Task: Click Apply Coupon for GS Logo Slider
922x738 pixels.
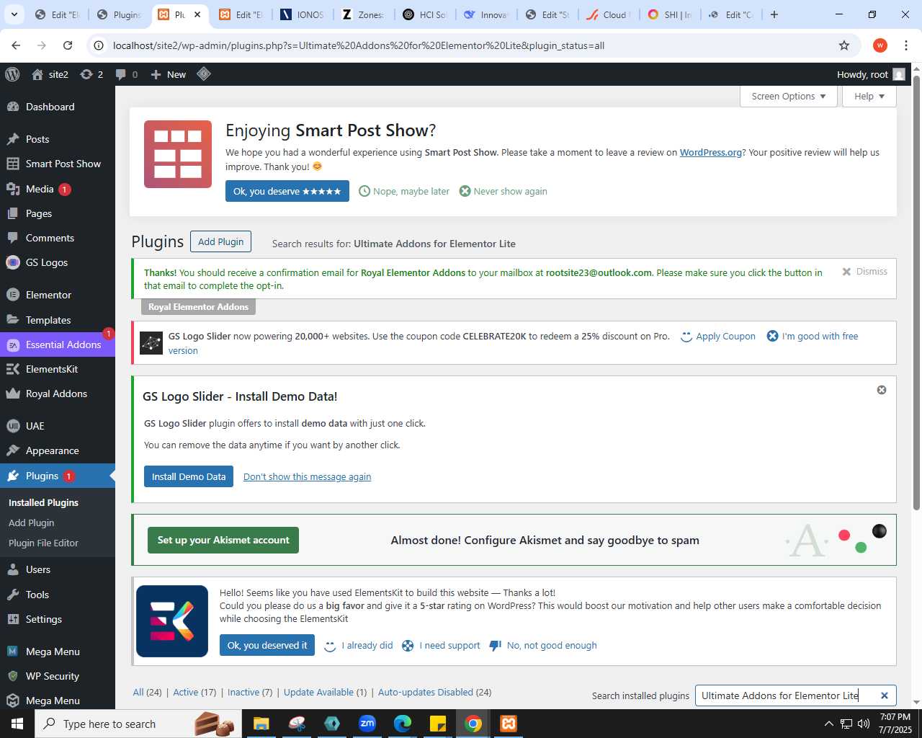Action: [718, 336]
